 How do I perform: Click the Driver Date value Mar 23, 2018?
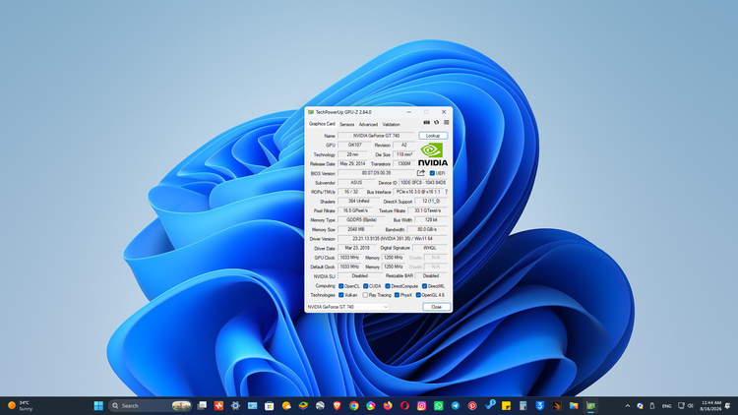click(357, 248)
